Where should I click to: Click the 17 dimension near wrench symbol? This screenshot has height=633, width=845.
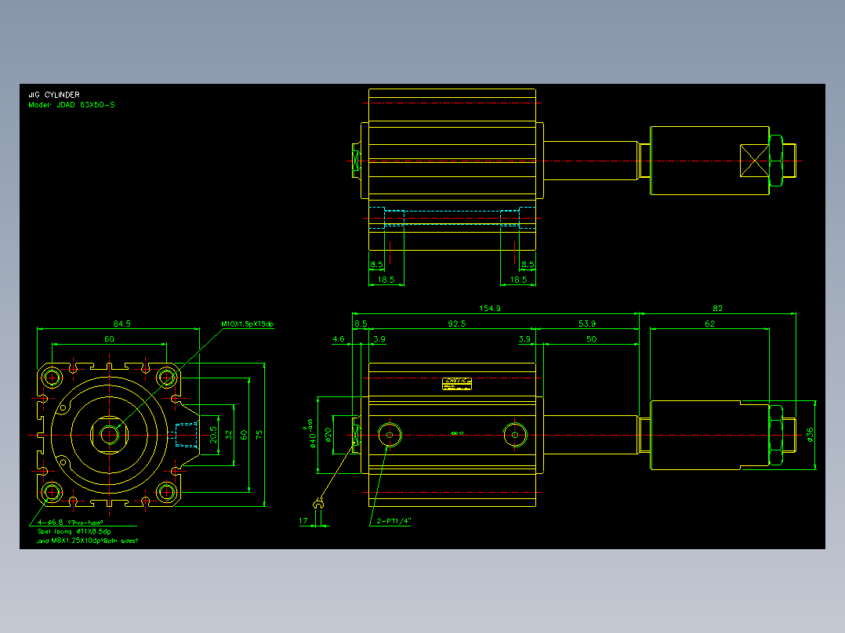[303, 521]
